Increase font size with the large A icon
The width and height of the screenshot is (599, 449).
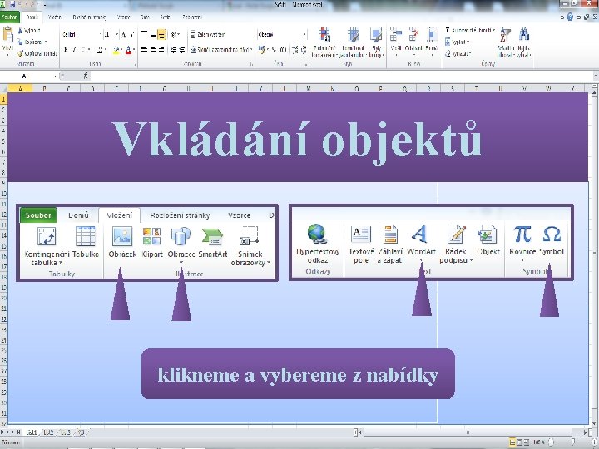pos(124,34)
